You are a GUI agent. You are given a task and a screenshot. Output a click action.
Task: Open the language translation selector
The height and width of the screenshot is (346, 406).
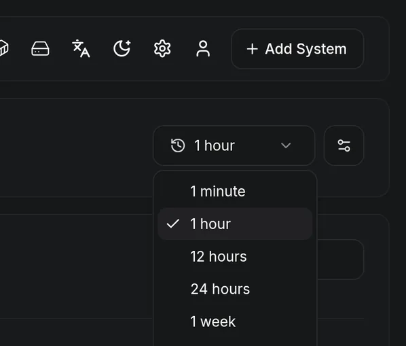(81, 48)
